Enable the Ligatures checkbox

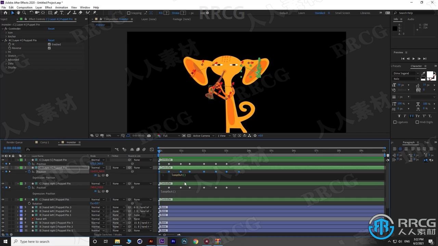point(395,122)
